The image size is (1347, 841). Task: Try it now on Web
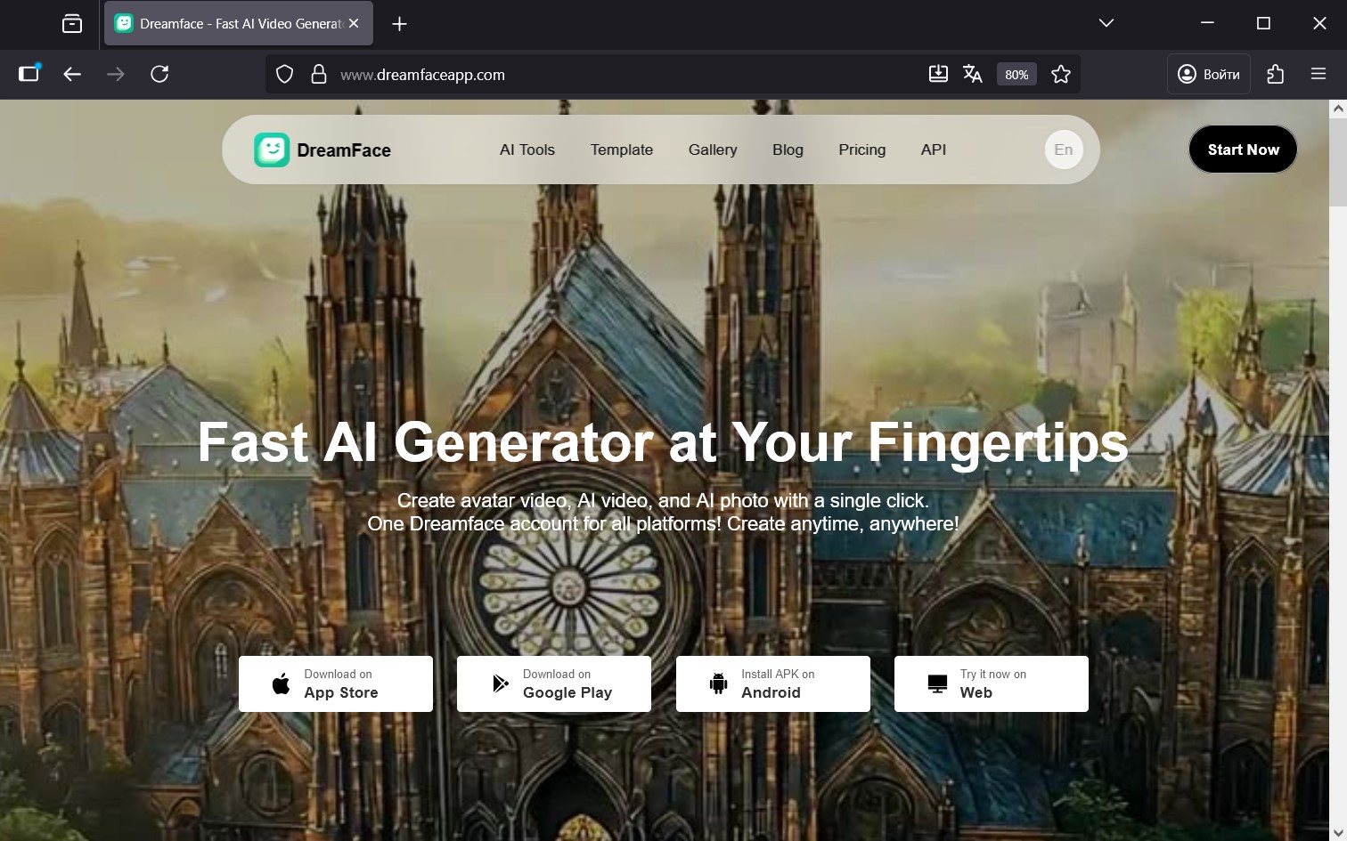(x=992, y=683)
